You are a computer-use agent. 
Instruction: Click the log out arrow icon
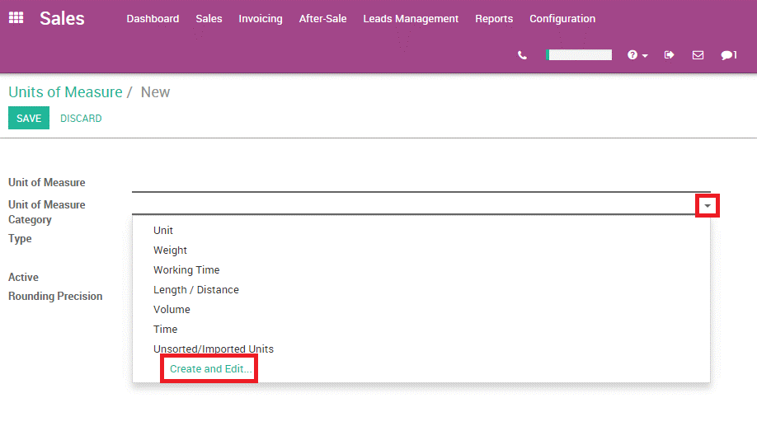point(669,55)
